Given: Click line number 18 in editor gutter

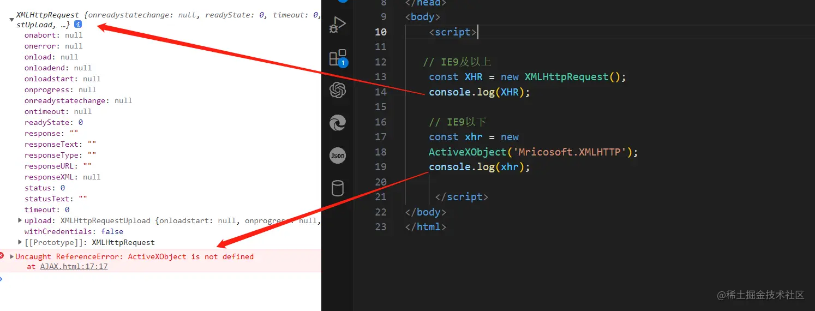Looking at the screenshot, I should click(x=380, y=152).
